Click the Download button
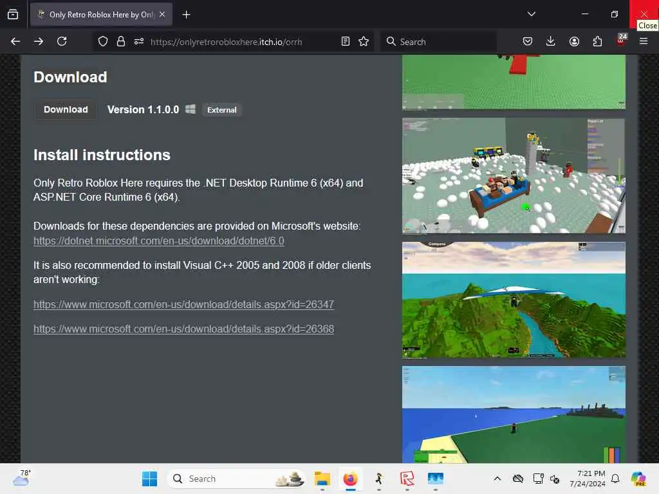 pos(66,109)
